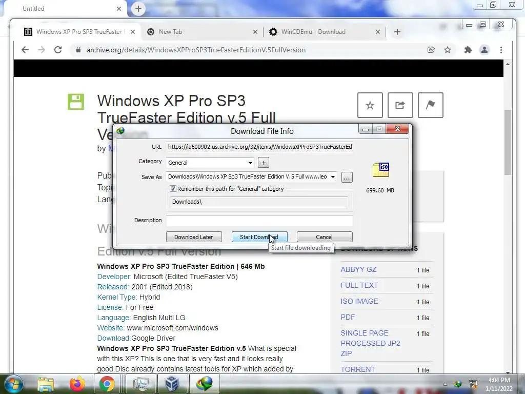Screen dimensions: 525x394
Task: Open ABBYY GZ download link
Action: [358, 270]
